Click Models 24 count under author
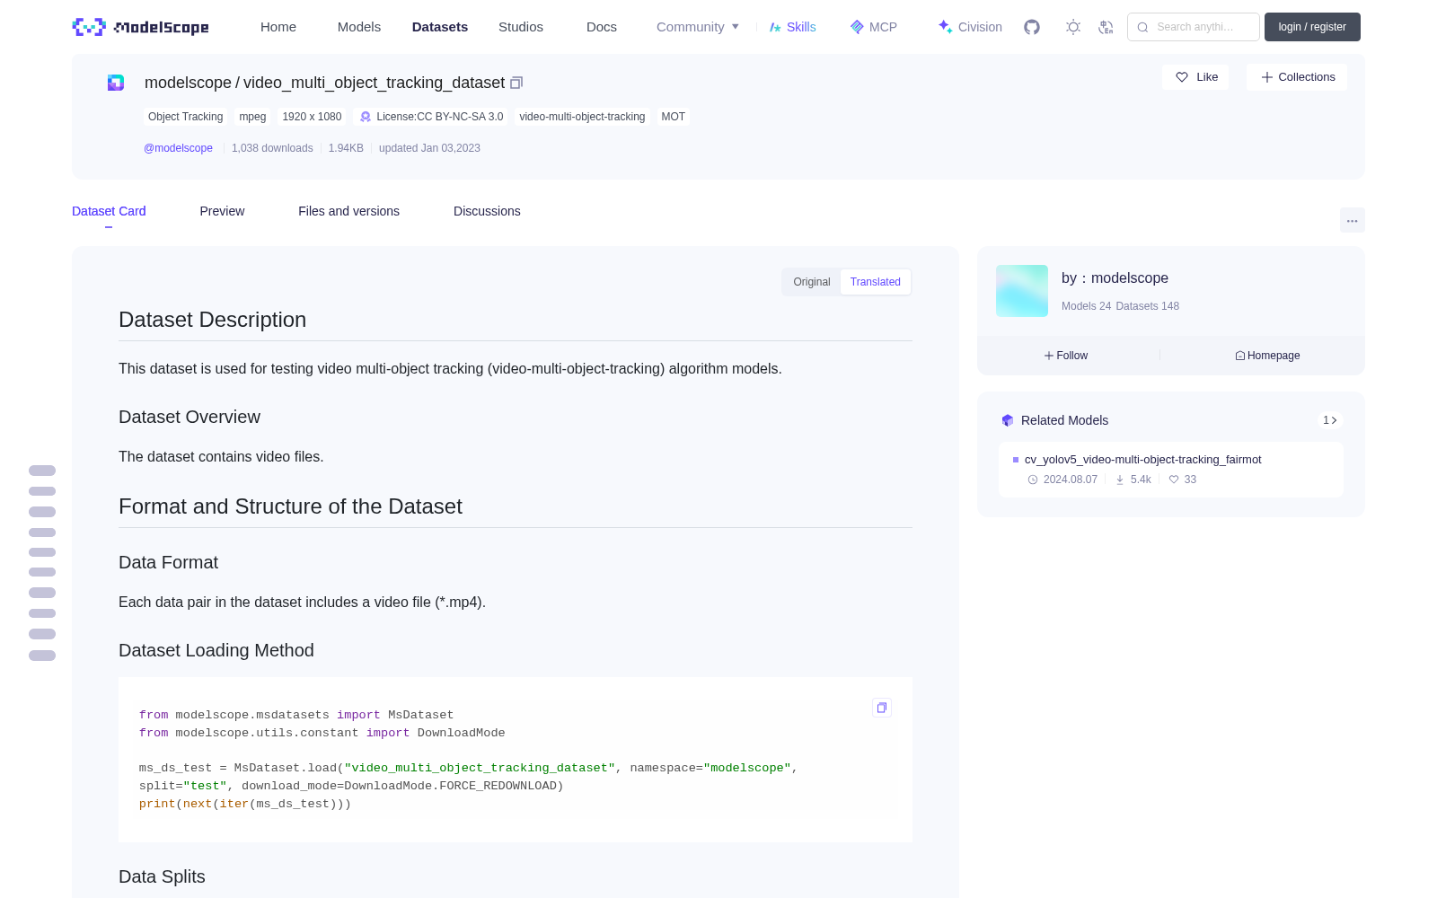 1086,306
